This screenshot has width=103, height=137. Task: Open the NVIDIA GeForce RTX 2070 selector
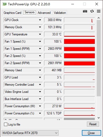coord(30,133)
